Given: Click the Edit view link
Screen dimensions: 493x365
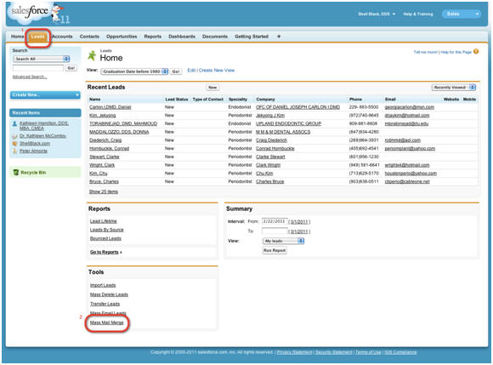Looking at the screenshot, I should pyautogui.click(x=191, y=71).
